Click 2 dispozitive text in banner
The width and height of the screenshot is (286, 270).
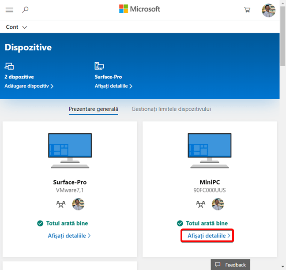click(19, 77)
